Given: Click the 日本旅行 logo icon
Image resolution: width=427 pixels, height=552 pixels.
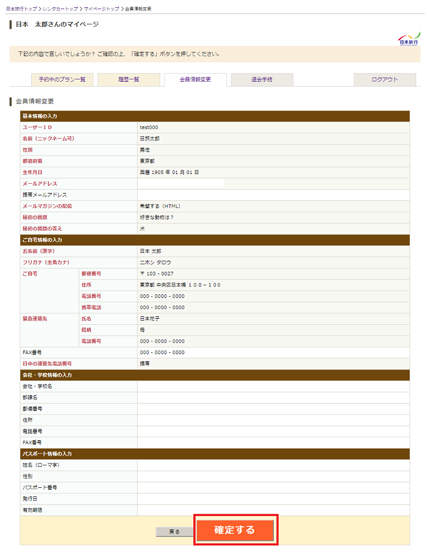Looking at the screenshot, I should [409, 38].
